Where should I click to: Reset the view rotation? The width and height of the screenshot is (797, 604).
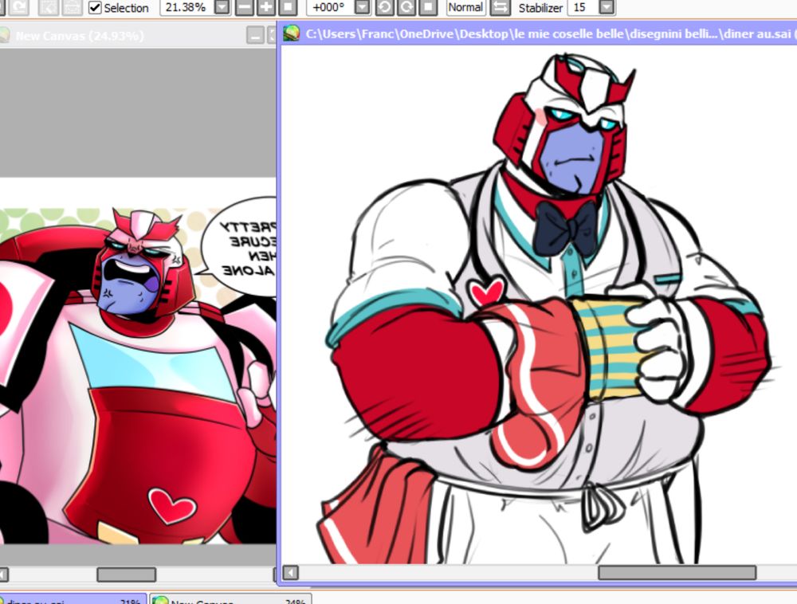coord(429,7)
